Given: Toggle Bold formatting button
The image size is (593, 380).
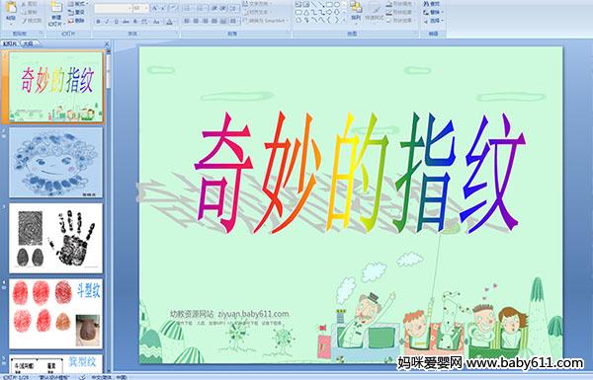Looking at the screenshot, I should [98, 22].
